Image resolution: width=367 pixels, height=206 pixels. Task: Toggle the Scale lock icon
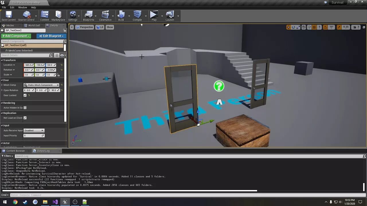(x=58, y=75)
